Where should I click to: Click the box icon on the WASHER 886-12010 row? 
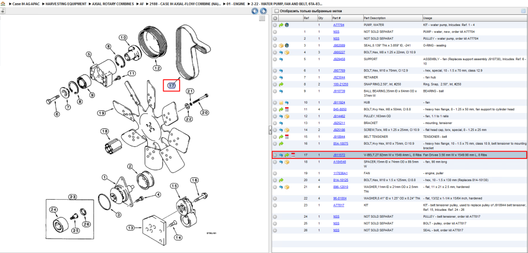287,186
